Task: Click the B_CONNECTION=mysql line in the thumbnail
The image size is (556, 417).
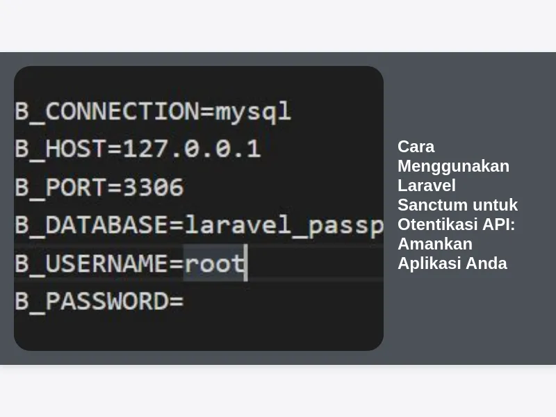Action: [153, 112]
